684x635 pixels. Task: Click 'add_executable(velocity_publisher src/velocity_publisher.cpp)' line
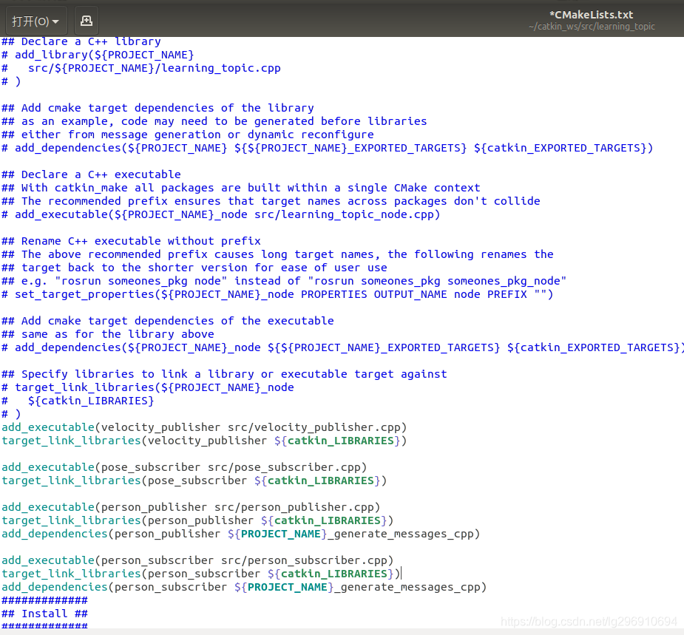(x=204, y=427)
